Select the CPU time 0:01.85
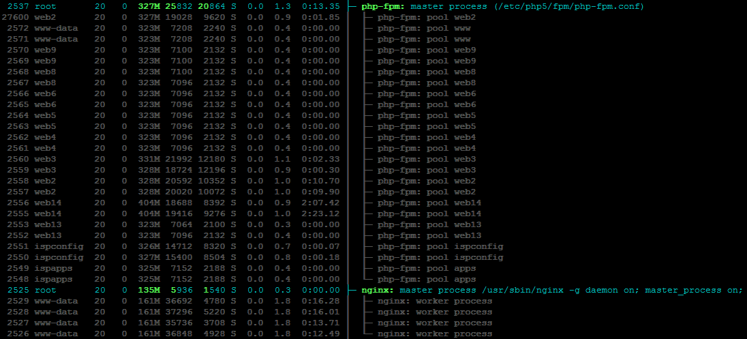The image size is (747, 339). (320, 17)
